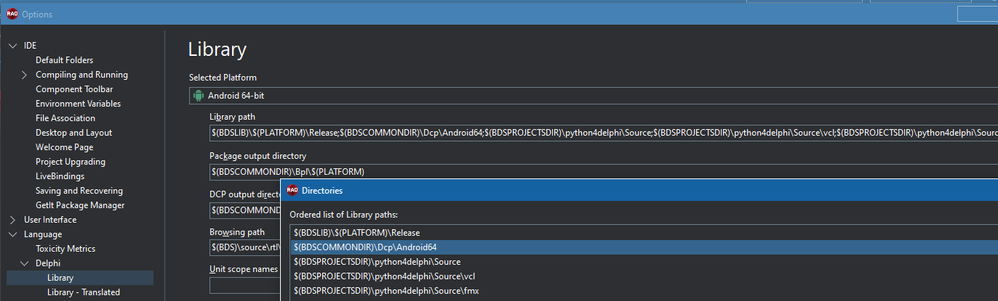Select User Interface tree item

50,220
